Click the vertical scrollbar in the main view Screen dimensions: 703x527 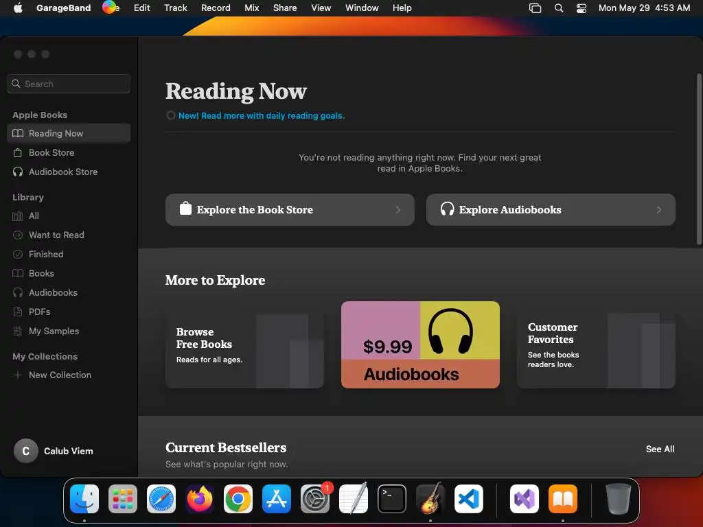[698, 159]
